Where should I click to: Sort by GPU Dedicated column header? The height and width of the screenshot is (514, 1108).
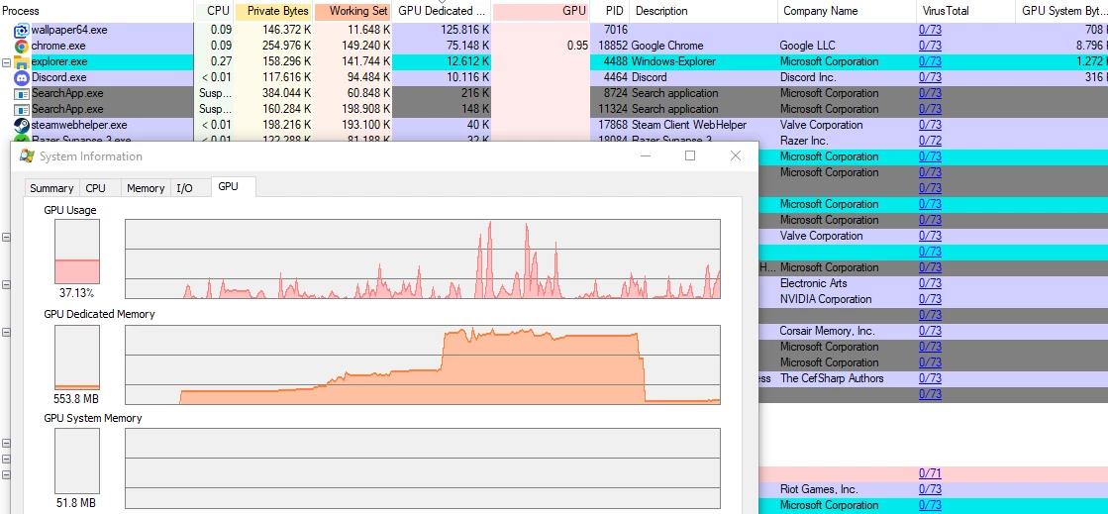click(x=442, y=11)
